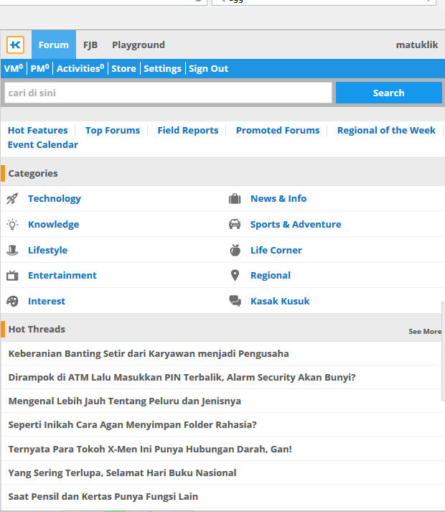Open the matuklik username profile
445x512 pixels.
pos(416,45)
